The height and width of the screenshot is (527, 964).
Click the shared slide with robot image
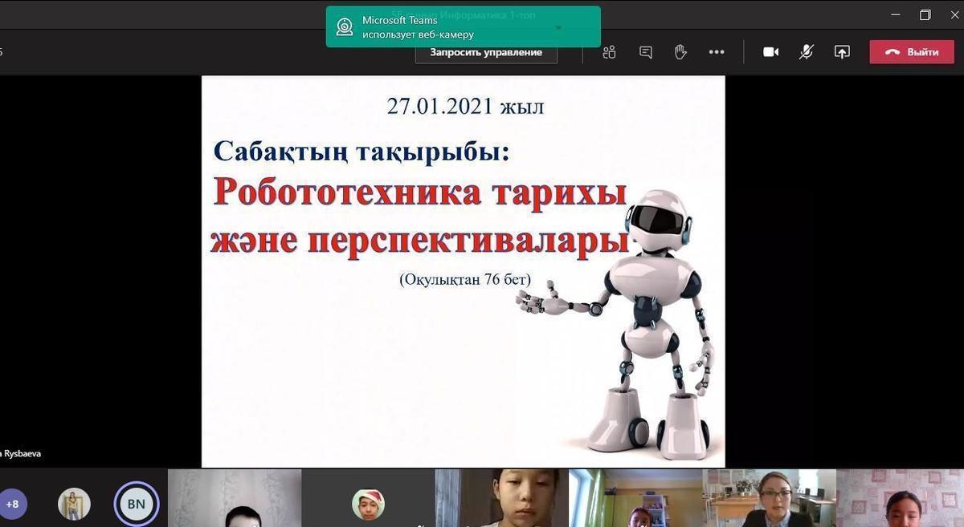(463, 271)
